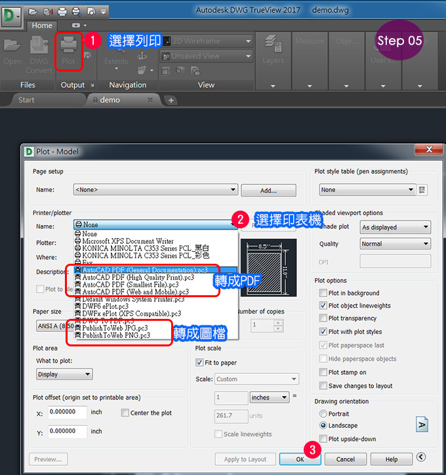Open the inches units dropdown

pyautogui.click(x=269, y=397)
